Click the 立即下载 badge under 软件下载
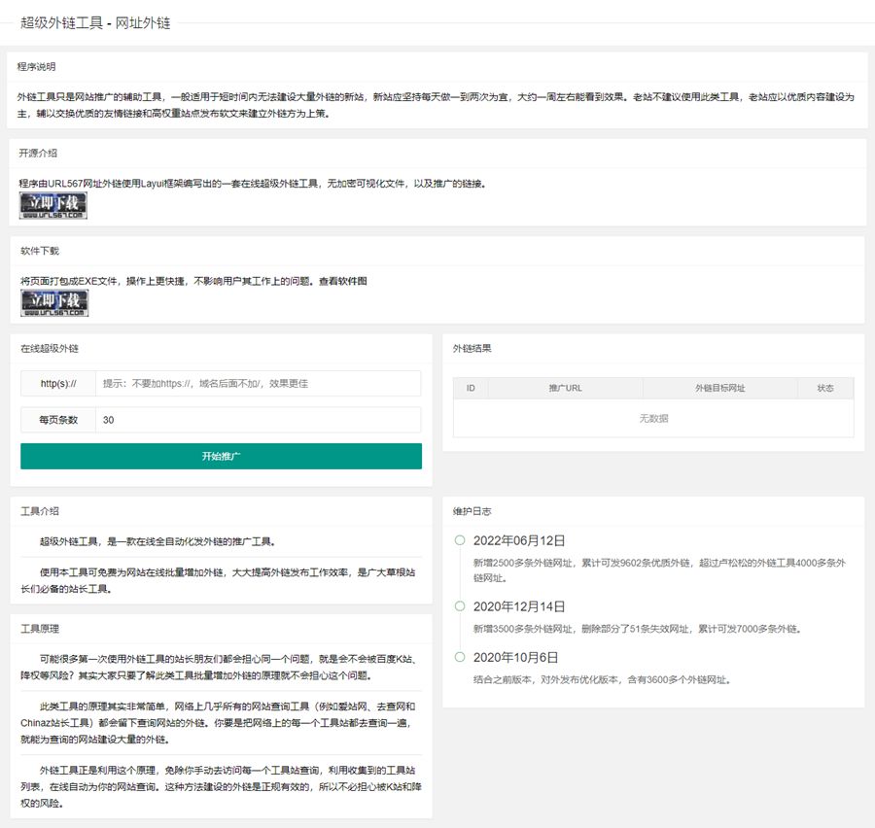Viewport: 875px width, 828px height. 53,302
